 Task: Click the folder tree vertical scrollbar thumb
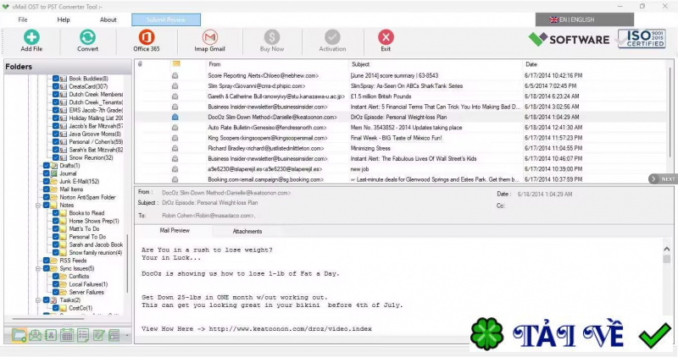click(128, 263)
